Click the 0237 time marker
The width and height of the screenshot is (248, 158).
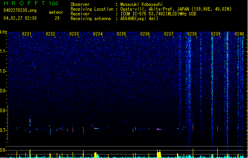(x=169, y=34)
